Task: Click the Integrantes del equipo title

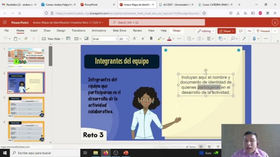Action: tap(122, 61)
